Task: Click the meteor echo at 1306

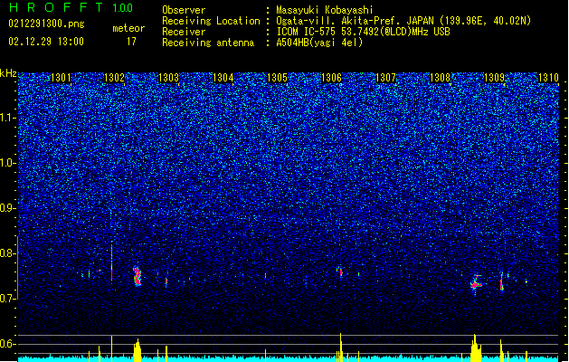Action: click(x=340, y=271)
